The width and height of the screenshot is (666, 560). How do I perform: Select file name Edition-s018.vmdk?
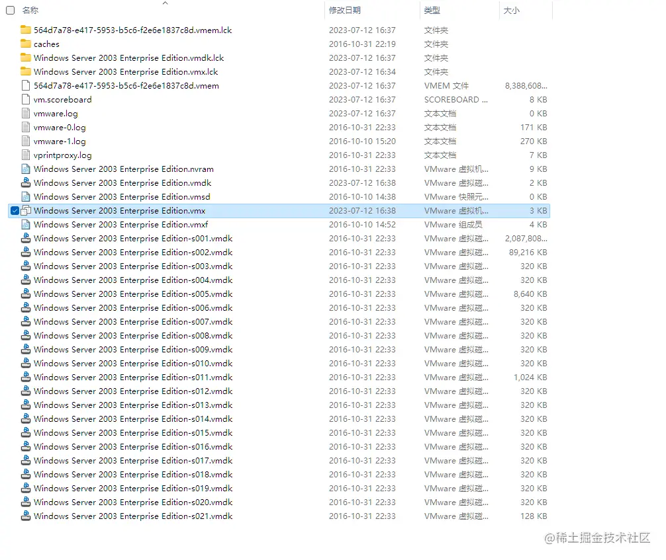tap(133, 474)
